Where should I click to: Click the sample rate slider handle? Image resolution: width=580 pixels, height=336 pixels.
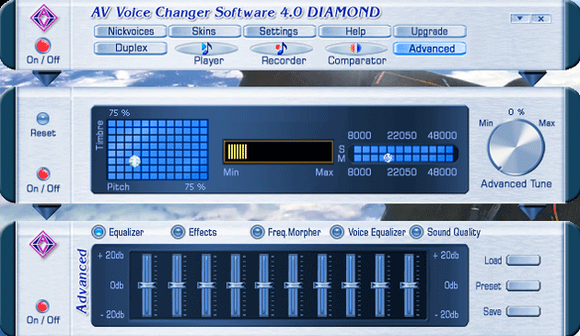pos(388,158)
